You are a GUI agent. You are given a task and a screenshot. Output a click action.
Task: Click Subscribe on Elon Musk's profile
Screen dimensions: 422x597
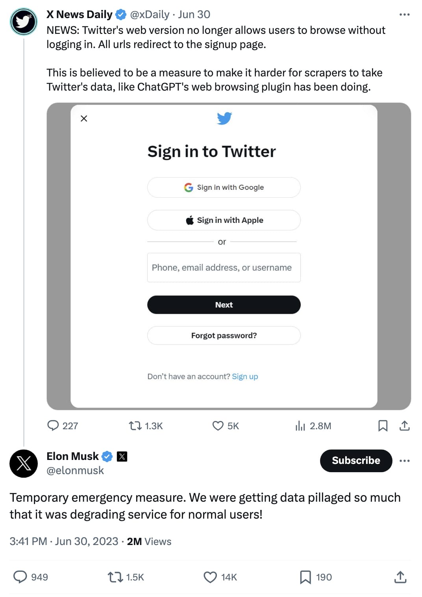click(356, 460)
